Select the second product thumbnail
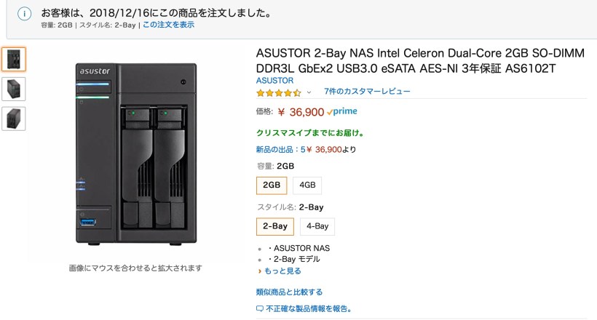Screen dimensions: 597x320 tap(14, 89)
